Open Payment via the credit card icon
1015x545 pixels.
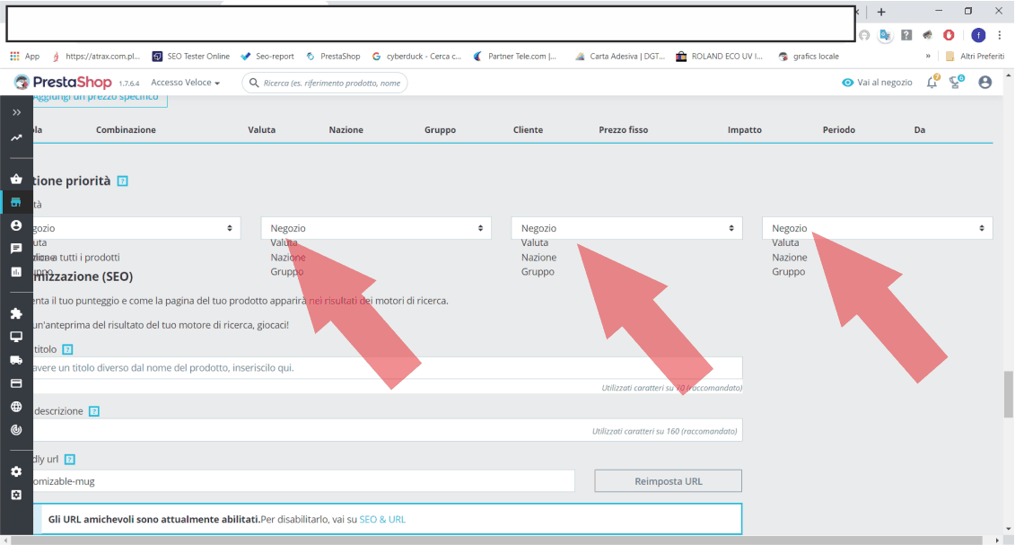(16, 383)
